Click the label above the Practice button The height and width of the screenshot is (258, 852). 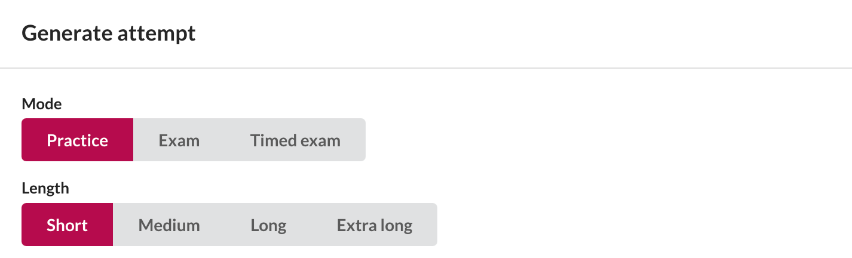point(42,104)
